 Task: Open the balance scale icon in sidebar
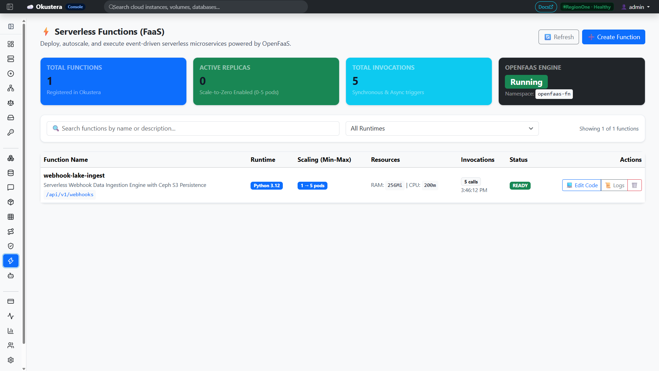click(x=11, y=103)
